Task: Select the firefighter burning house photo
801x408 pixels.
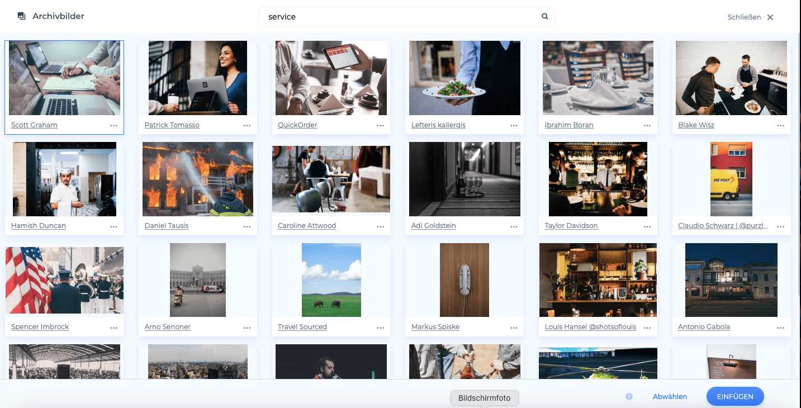Action: coord(198,179)
